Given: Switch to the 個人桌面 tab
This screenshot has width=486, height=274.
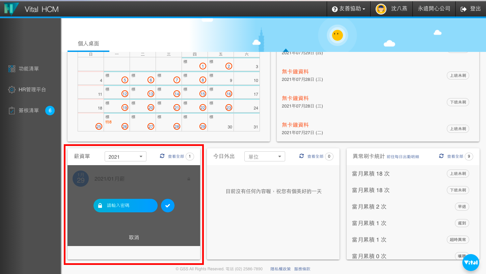Looking at the screenshot, I should [88, 44].
